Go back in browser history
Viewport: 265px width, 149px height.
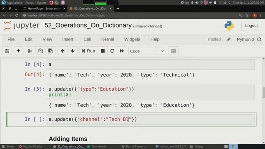coord(5,15)
